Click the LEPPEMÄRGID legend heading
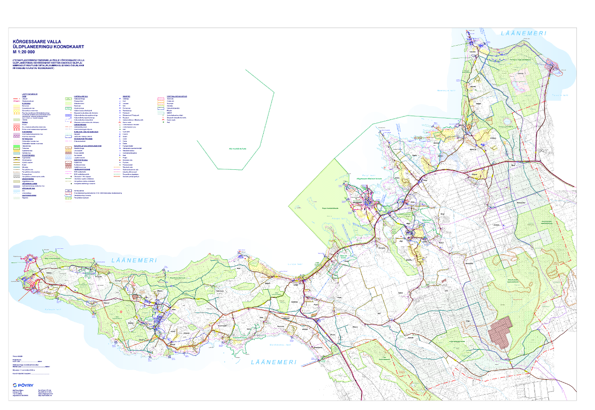 tap(30, 94)
